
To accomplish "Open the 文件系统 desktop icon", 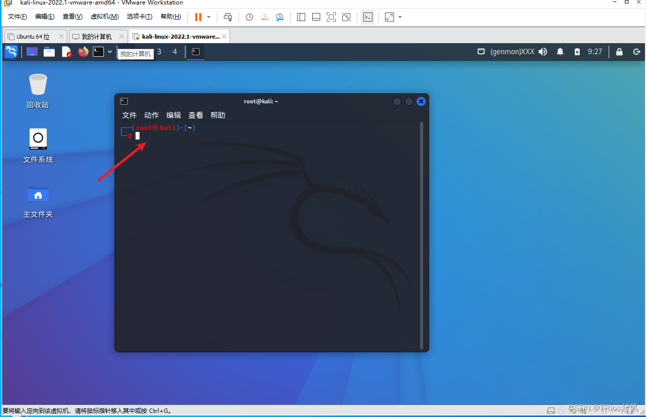I will (38, 146).
